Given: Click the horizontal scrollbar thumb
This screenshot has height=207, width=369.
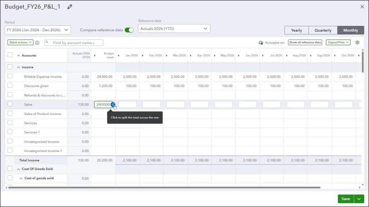Looking at the screenshot, I should point(164,188).
